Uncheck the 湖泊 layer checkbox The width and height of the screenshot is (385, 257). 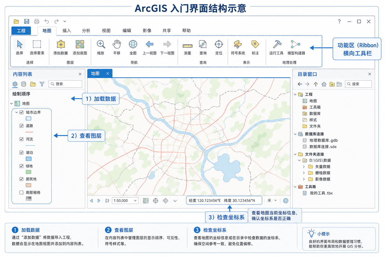tap(22, 152)
